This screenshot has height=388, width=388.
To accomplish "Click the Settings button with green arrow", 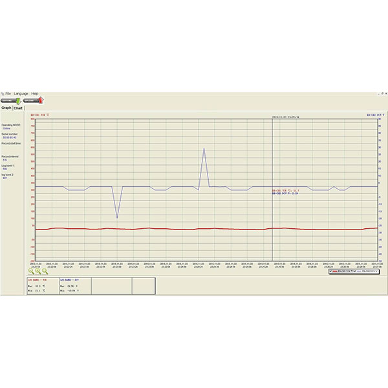I will pyautogui.click(x=10, y=101).
